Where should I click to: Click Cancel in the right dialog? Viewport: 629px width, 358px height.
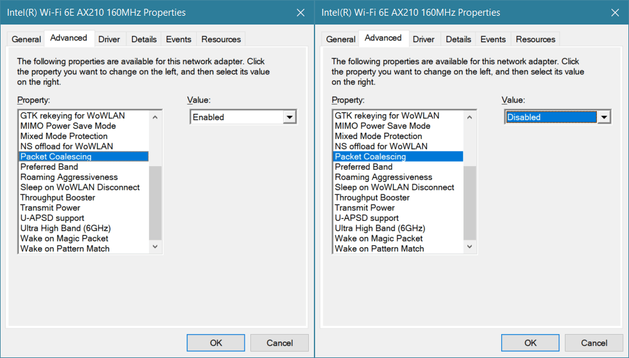(594, 343)
